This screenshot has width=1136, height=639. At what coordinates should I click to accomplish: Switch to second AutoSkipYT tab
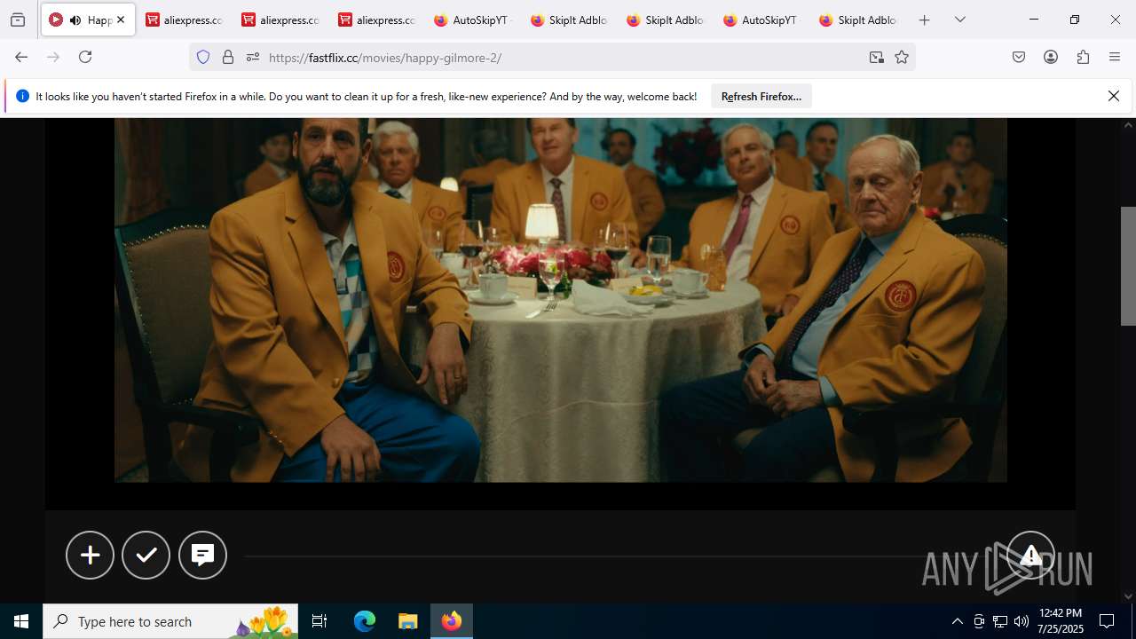pyautogui.click(x=762, y=20)
